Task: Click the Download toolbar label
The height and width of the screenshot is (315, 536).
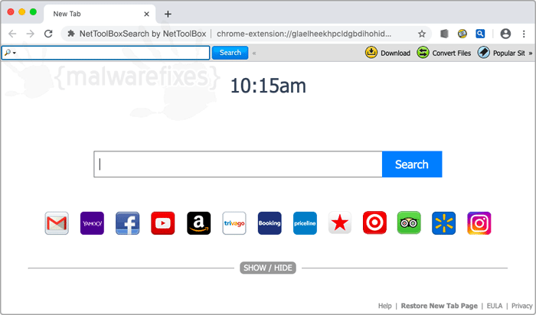Action: coord(396,54)
